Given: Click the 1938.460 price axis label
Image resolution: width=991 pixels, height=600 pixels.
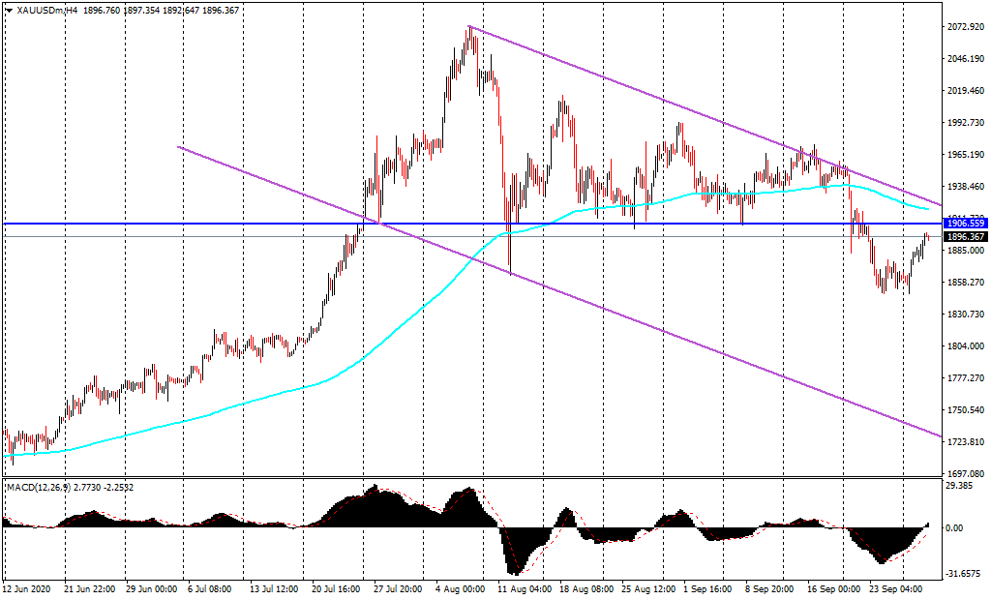Looking at the screenshot, I should pyautogui.click(x=965, y=187).
